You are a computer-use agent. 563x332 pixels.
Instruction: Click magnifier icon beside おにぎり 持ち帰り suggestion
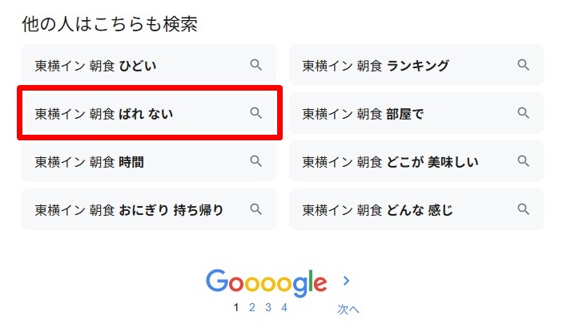point(256,209)
